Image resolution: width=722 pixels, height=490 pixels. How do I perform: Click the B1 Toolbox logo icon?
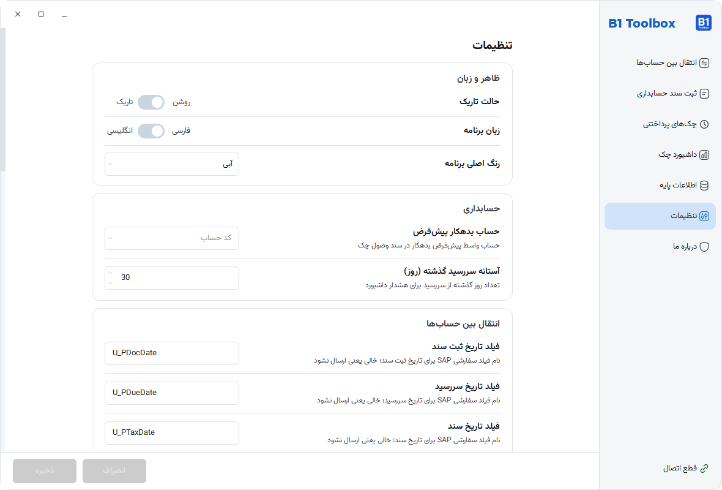[x=703, y=23]
